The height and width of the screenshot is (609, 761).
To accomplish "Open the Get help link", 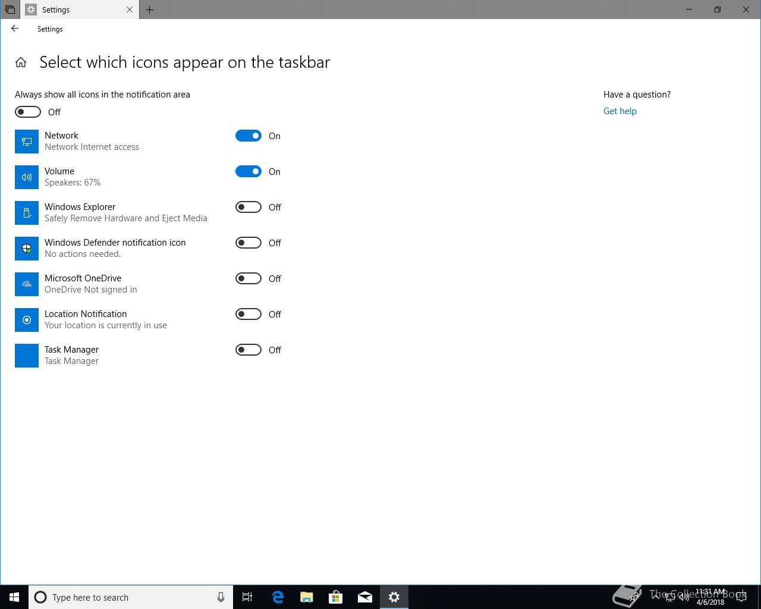I will 620,111.
